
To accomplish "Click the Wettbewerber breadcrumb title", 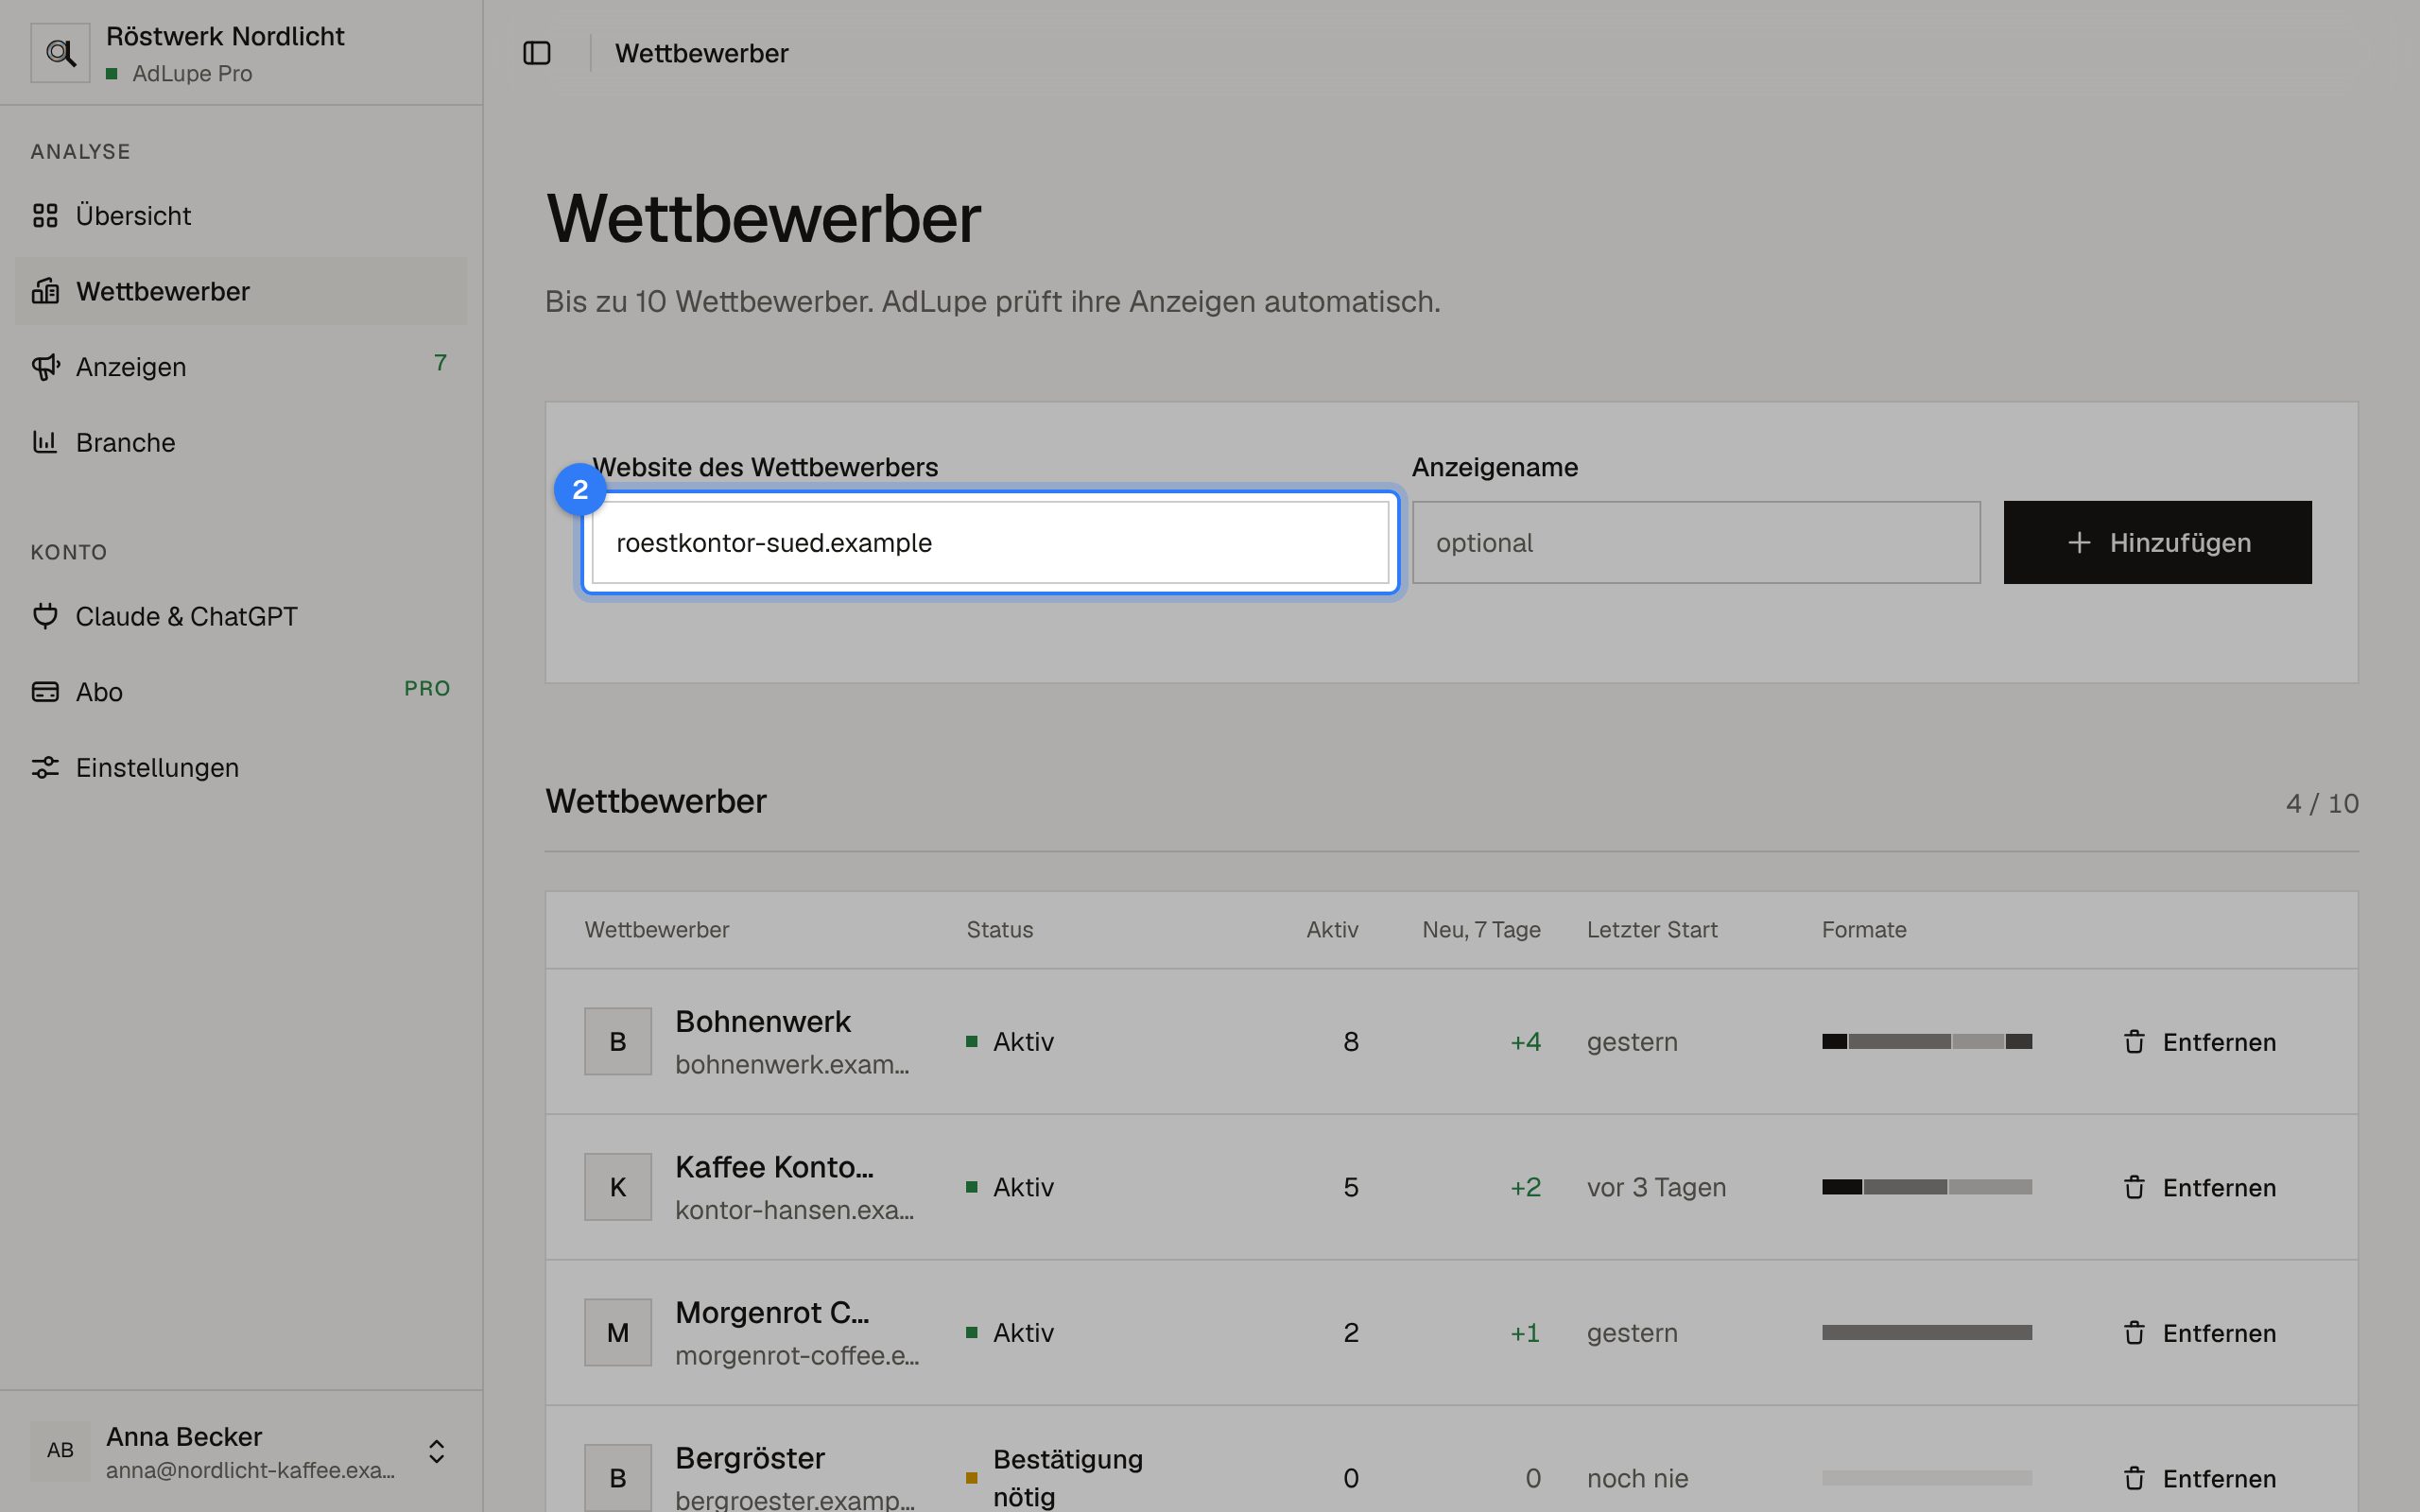I will [x=701, y=53].
